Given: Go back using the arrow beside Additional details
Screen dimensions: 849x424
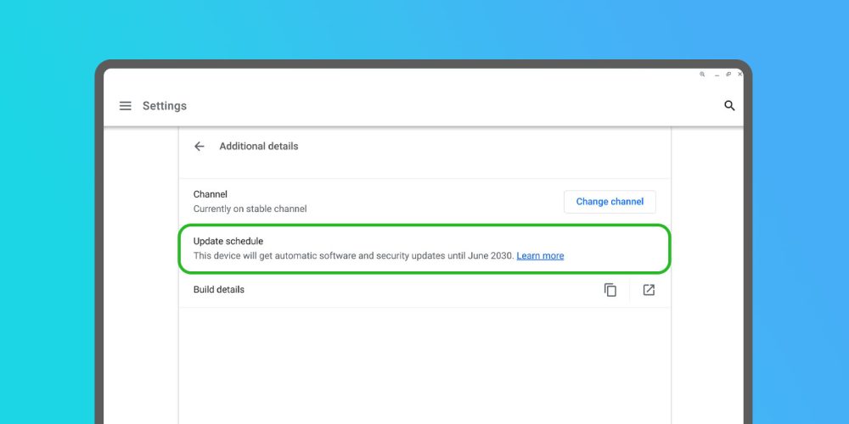Looking at the screenshot, I should coord(200,147).
